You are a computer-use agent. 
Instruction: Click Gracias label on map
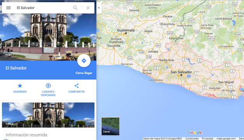pyautogui.click(x=209, y=33)
